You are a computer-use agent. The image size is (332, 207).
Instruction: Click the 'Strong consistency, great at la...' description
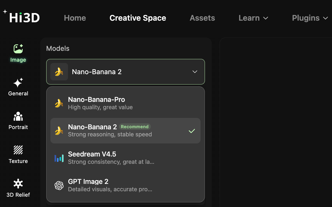111,162
